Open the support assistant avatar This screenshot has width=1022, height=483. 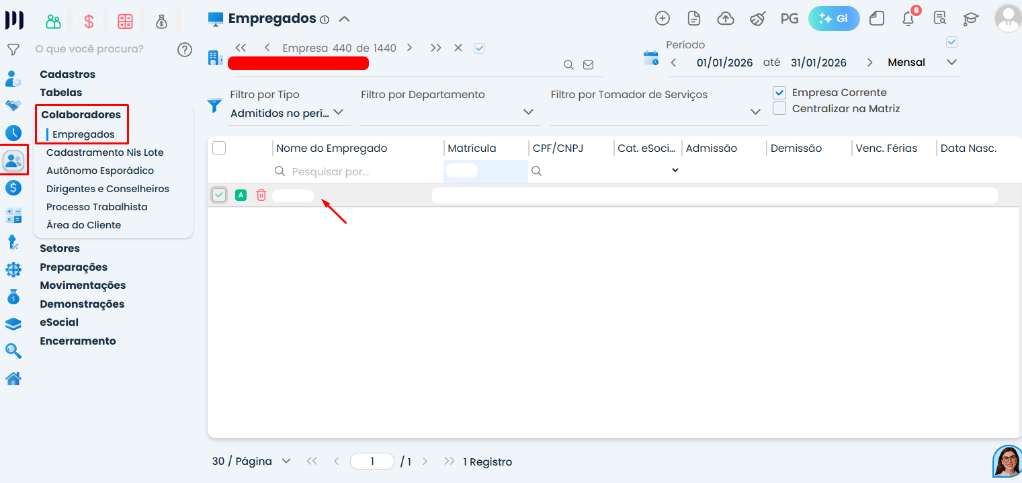[x=1007, y=462]
